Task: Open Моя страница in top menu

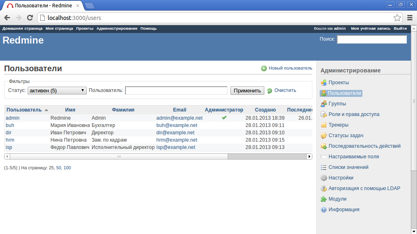Action: pyautogui.click(x=59, y=28)
